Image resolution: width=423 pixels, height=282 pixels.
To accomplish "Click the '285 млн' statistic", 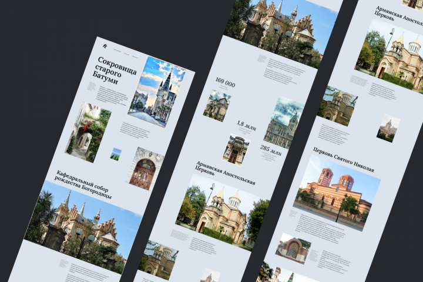I will tap(271, 150).
